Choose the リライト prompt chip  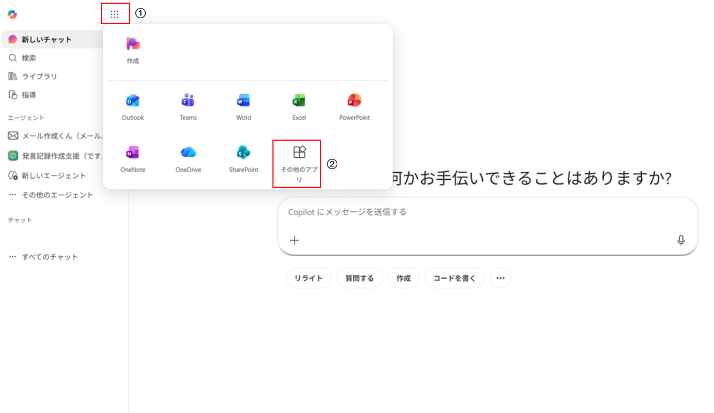coord(309,278)
